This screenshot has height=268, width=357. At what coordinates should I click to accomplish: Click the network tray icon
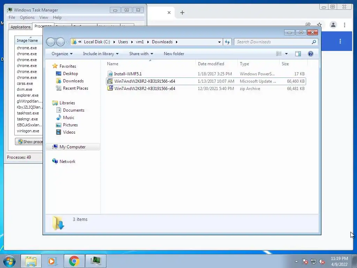pos(313,261)
